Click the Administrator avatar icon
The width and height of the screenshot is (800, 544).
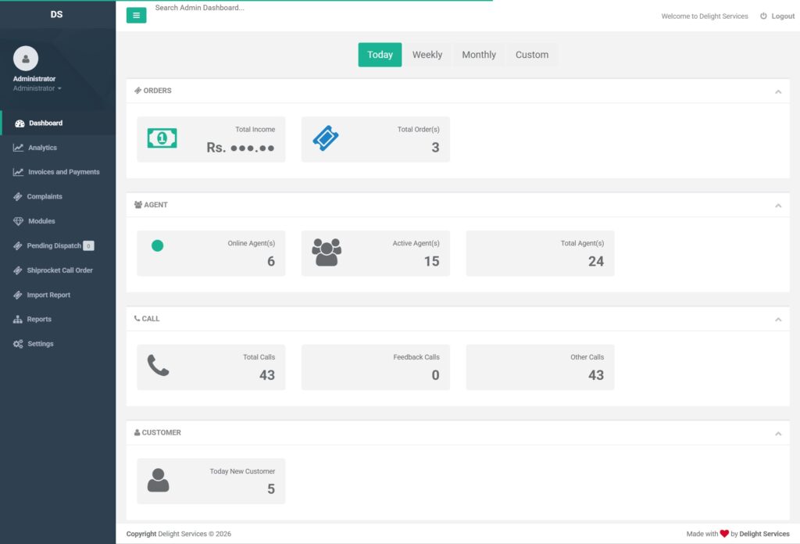(26, 58)
